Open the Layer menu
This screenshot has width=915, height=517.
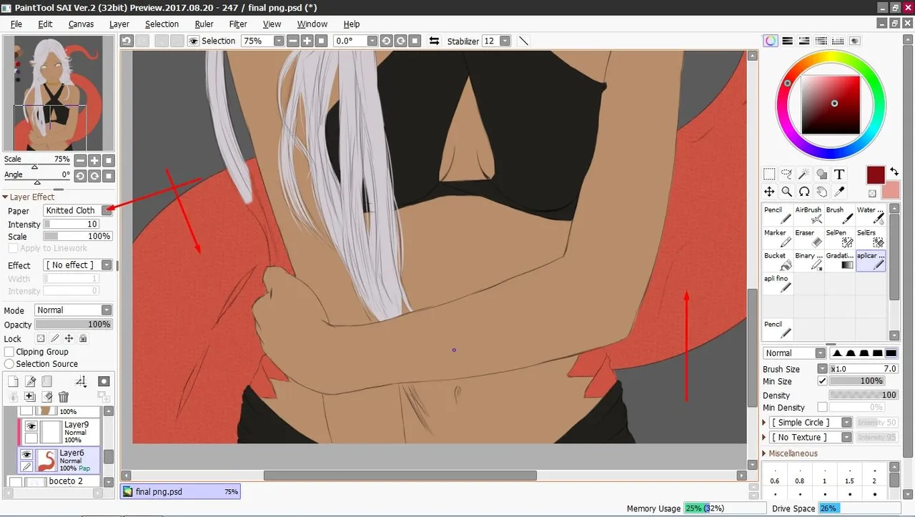point(119,24)
